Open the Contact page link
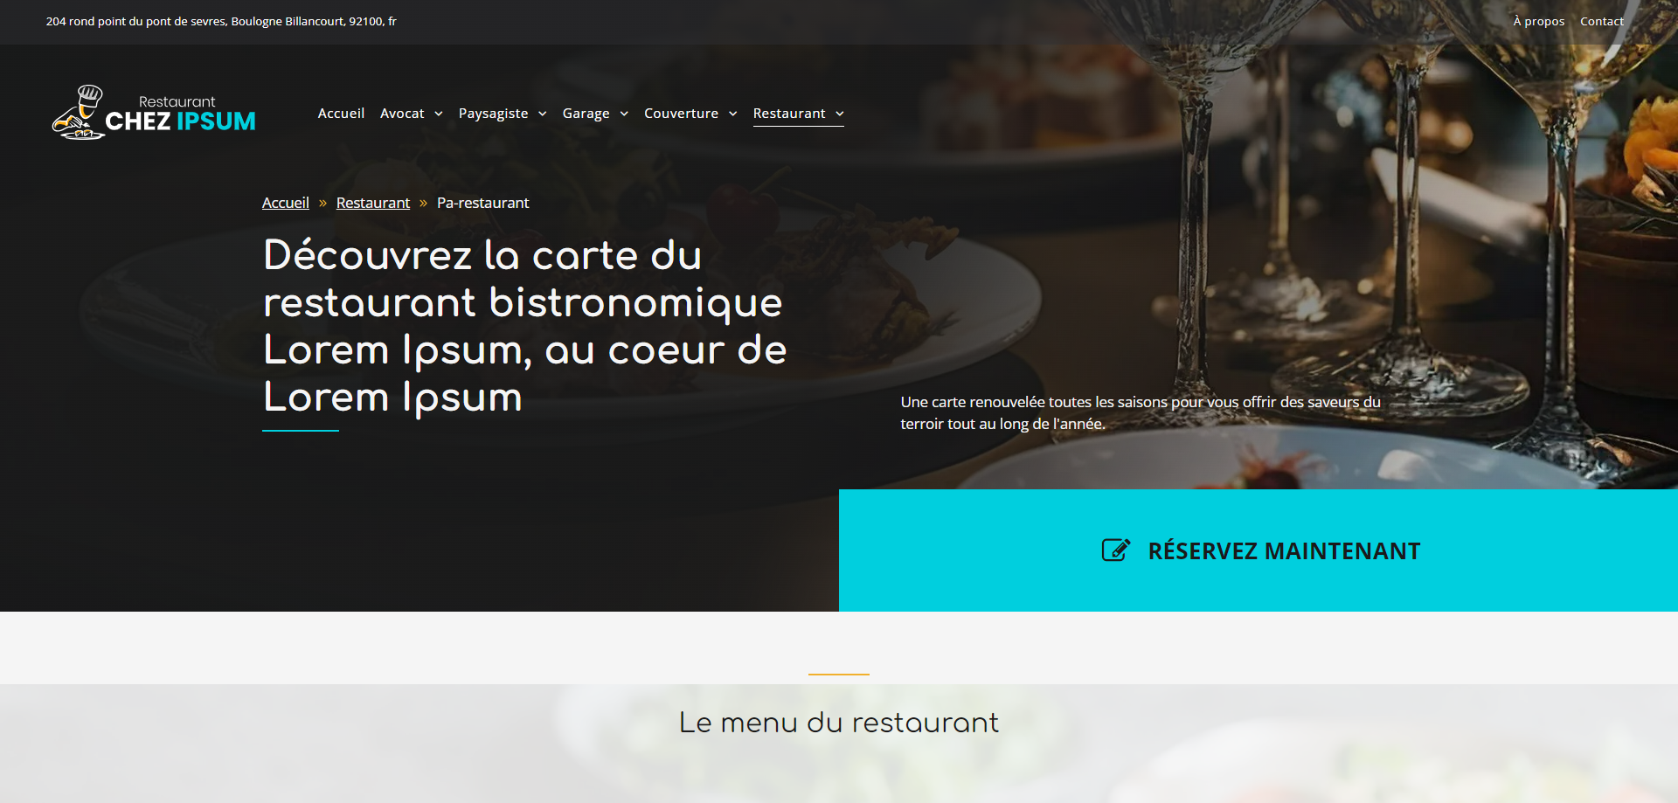 click(x=1602, y=21)
